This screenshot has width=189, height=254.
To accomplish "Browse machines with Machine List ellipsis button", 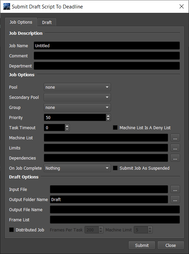I will click(175, 138).
